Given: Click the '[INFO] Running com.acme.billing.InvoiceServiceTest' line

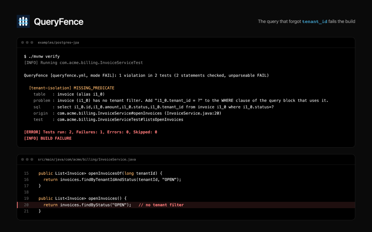Looking at the screenshot, I should click(83, 63).
